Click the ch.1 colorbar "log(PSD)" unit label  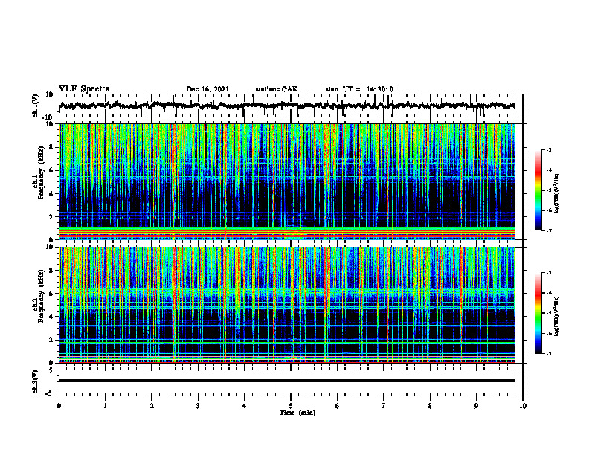(557, 194)
